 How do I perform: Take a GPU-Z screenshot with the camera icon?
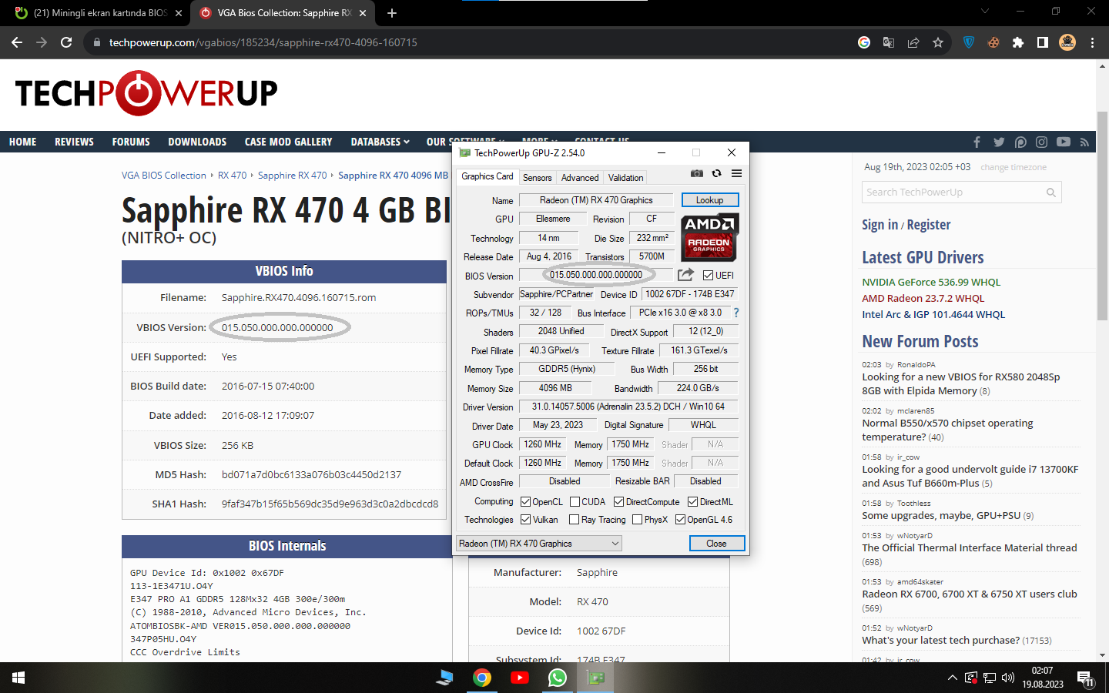696,174
